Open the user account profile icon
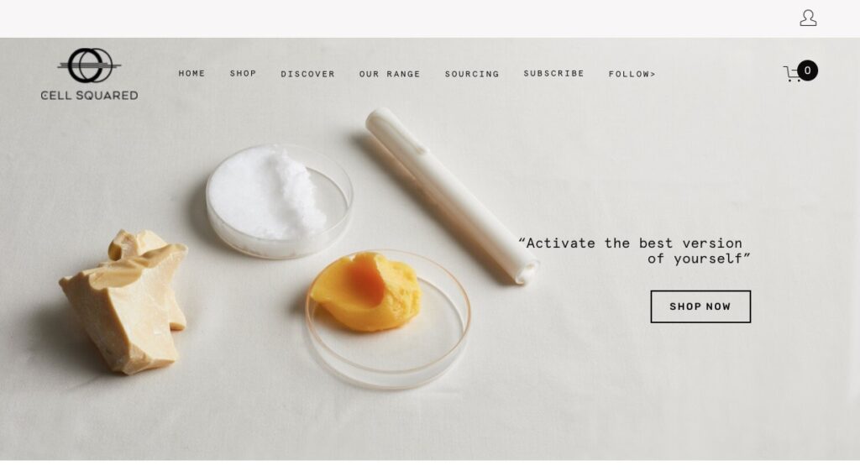Image resolution: width=860 pixels, height=471 pixels. tap(808, 18)
